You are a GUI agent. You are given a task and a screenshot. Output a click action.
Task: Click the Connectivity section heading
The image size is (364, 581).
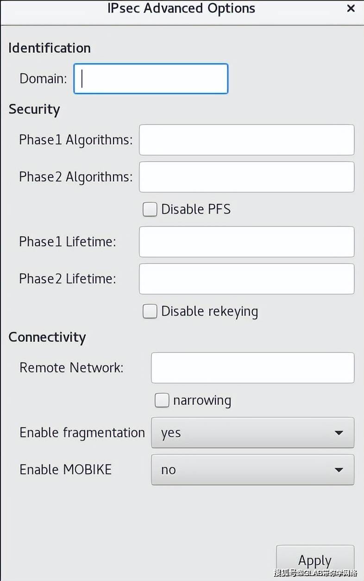(47, 337)
